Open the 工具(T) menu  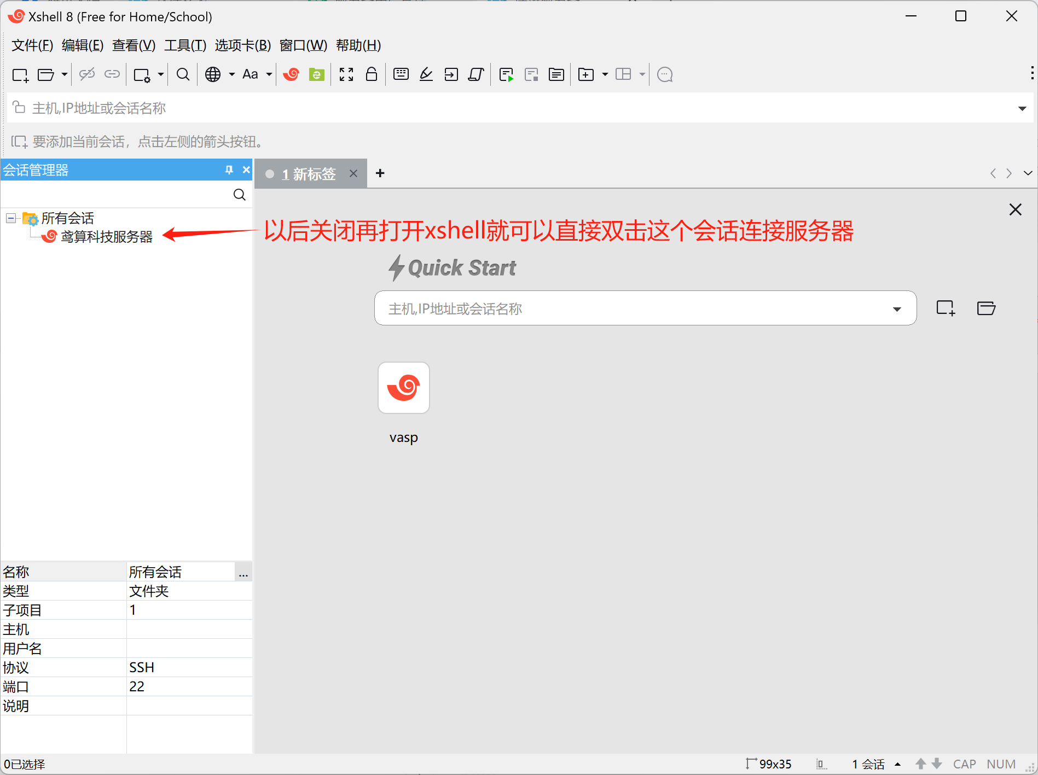click(185, 45)
